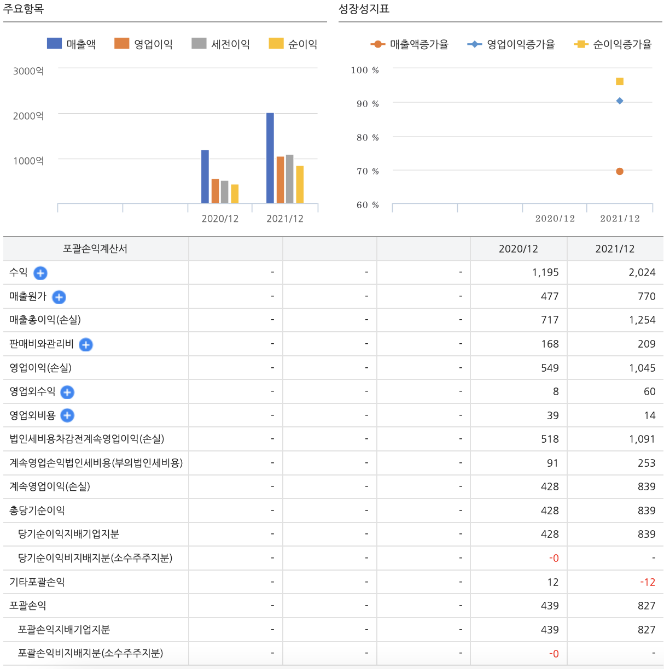This screenshot has height=669, width=664.
Task: Click the 총당기순이익 row label
Action: pyautogui.click(x=37, y=510)
